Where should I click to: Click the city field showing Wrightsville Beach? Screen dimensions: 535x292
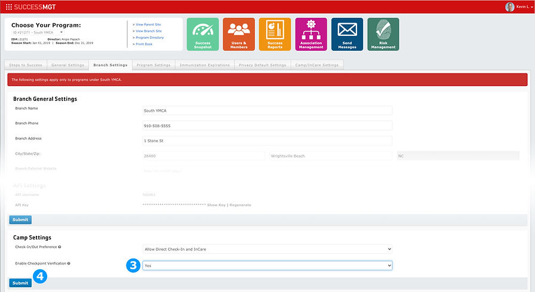(x=331, y=156)
